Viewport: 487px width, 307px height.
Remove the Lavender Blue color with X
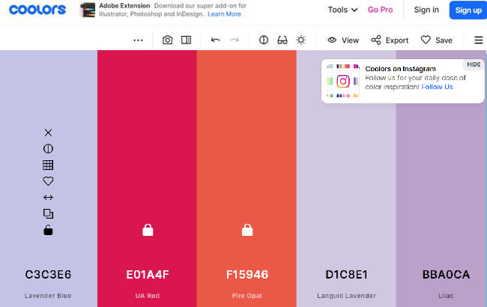[x=49, y=133]
